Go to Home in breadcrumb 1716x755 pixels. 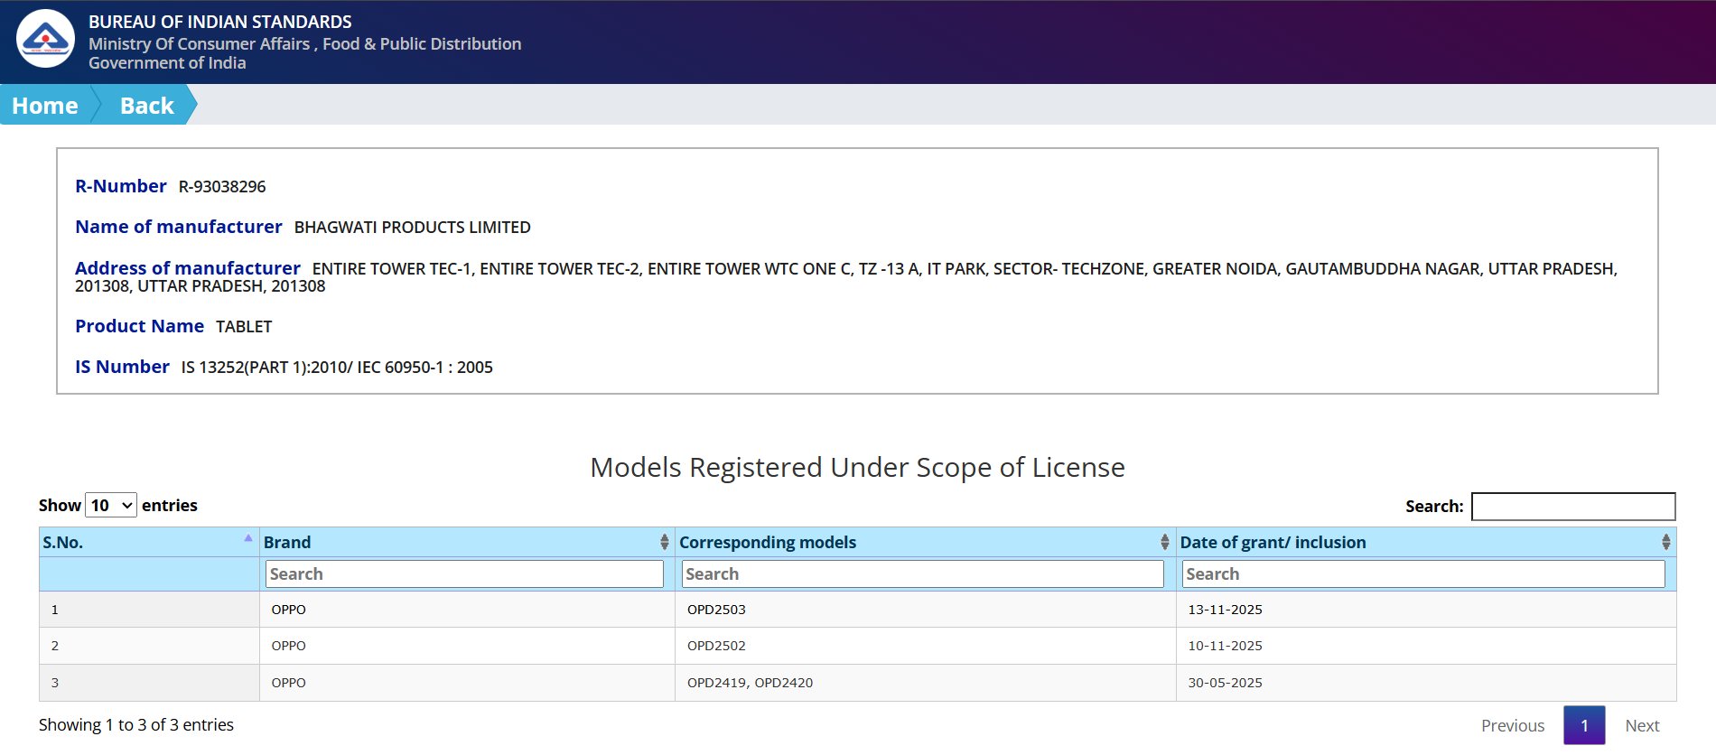coord(45,106)
